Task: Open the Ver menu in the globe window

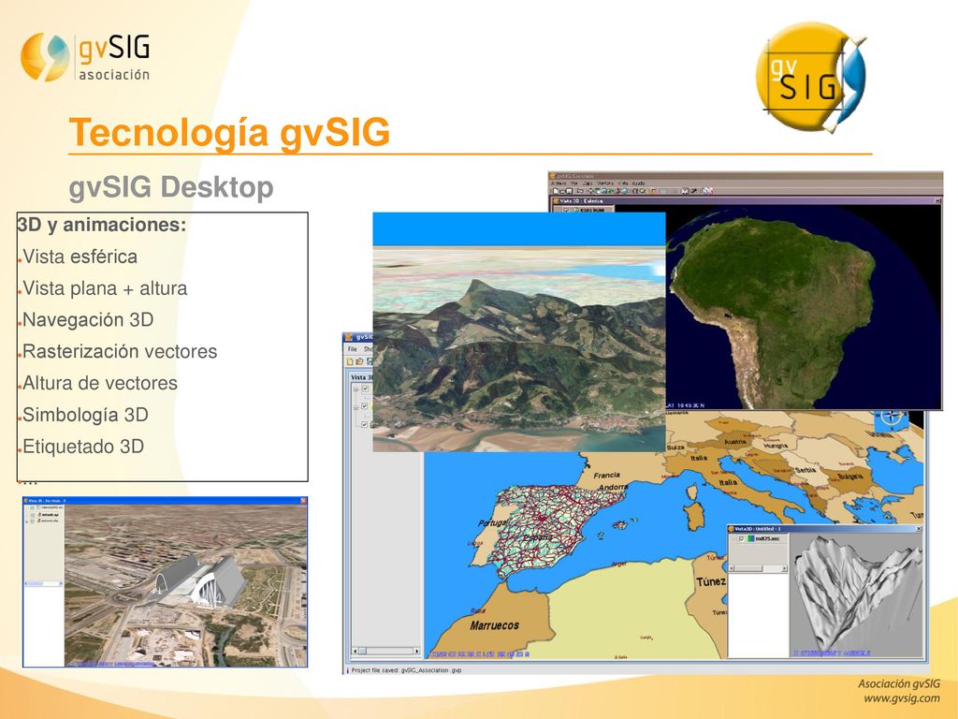Action: (x=574, y=183)
